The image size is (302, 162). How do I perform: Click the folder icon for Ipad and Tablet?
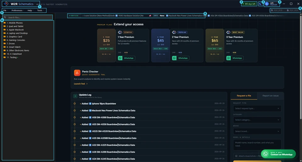pyautogui.click(x=4, y=26)
